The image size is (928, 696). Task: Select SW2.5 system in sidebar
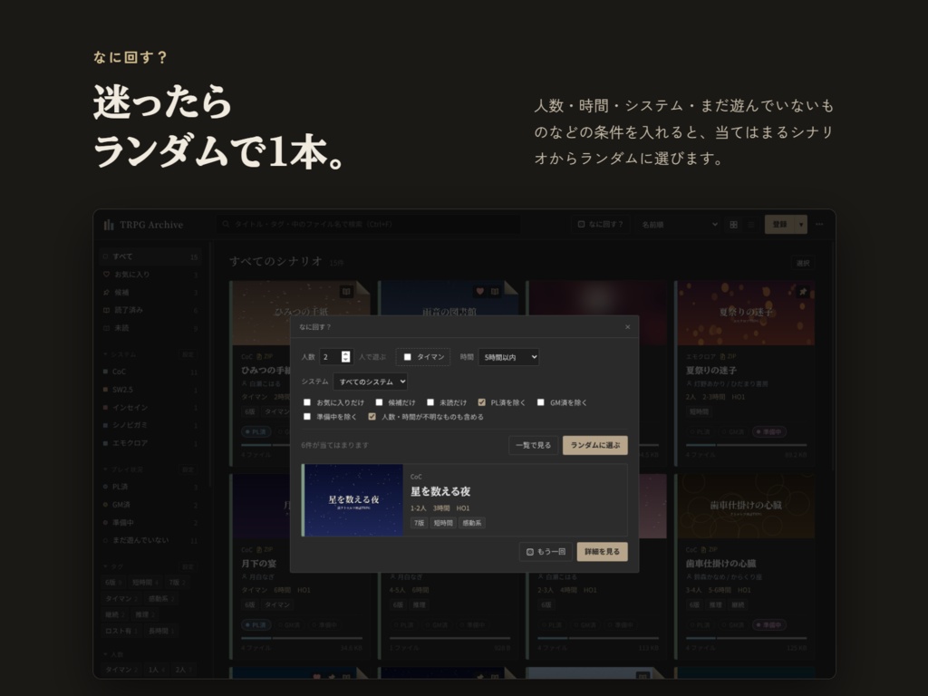click(150, 390)
